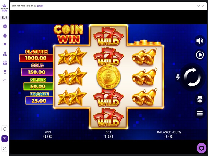Screen dimensions: 208x156
Task: Open the leaderboard podium sidebar icon
Action: [x=5, y=53]
